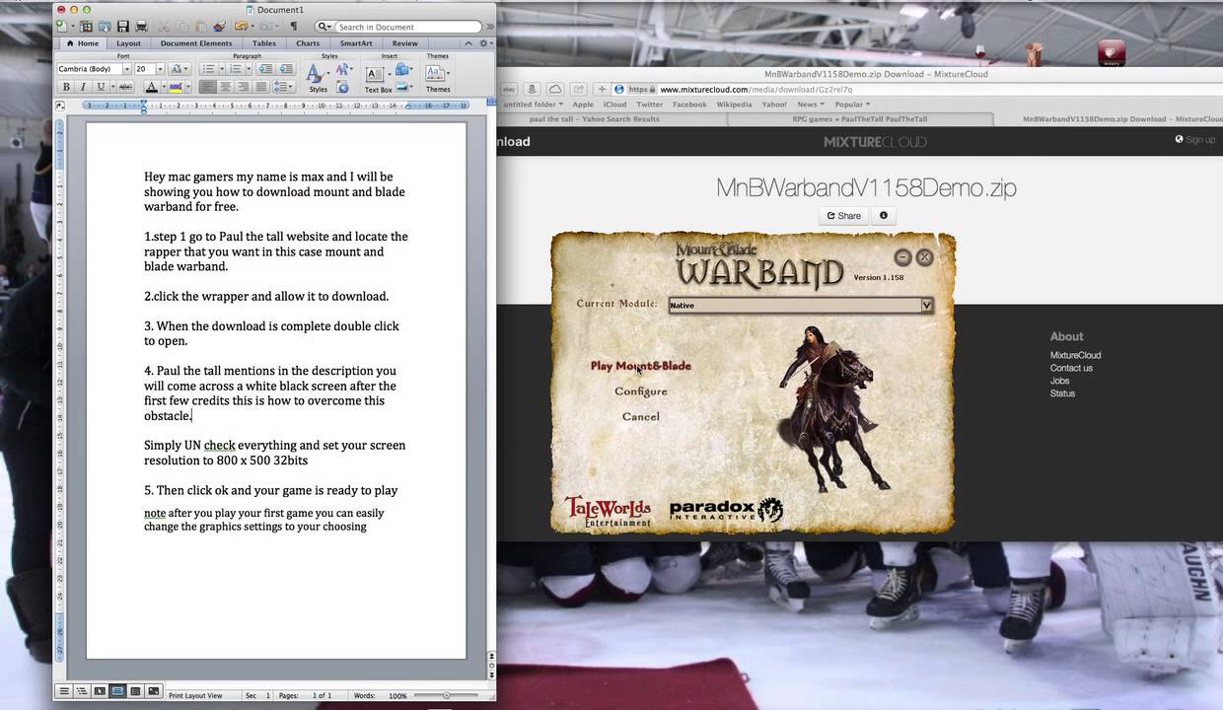Open the ribbon gear settings menu
The width and height of the screenshot is (1223, 710).
tap(485, 43)
